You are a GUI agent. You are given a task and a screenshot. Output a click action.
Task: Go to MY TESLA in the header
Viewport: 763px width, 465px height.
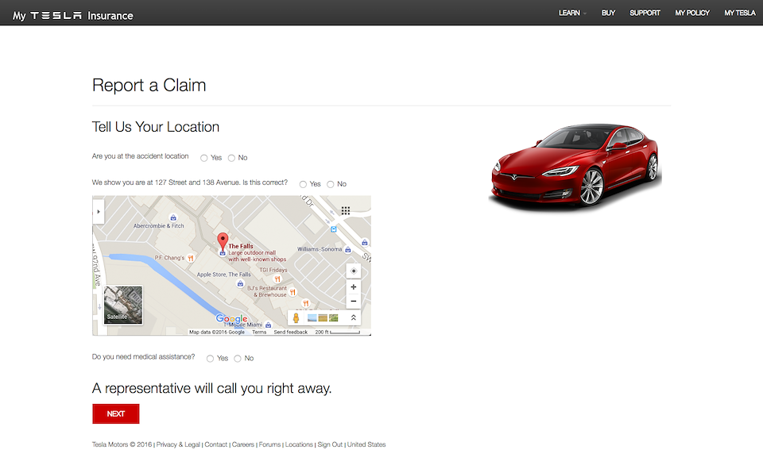click(740, 13)
